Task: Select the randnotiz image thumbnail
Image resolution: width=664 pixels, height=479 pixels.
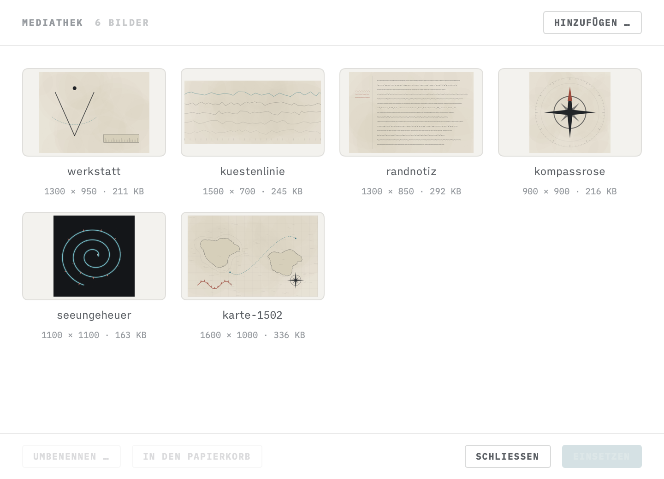Action: 411,112
